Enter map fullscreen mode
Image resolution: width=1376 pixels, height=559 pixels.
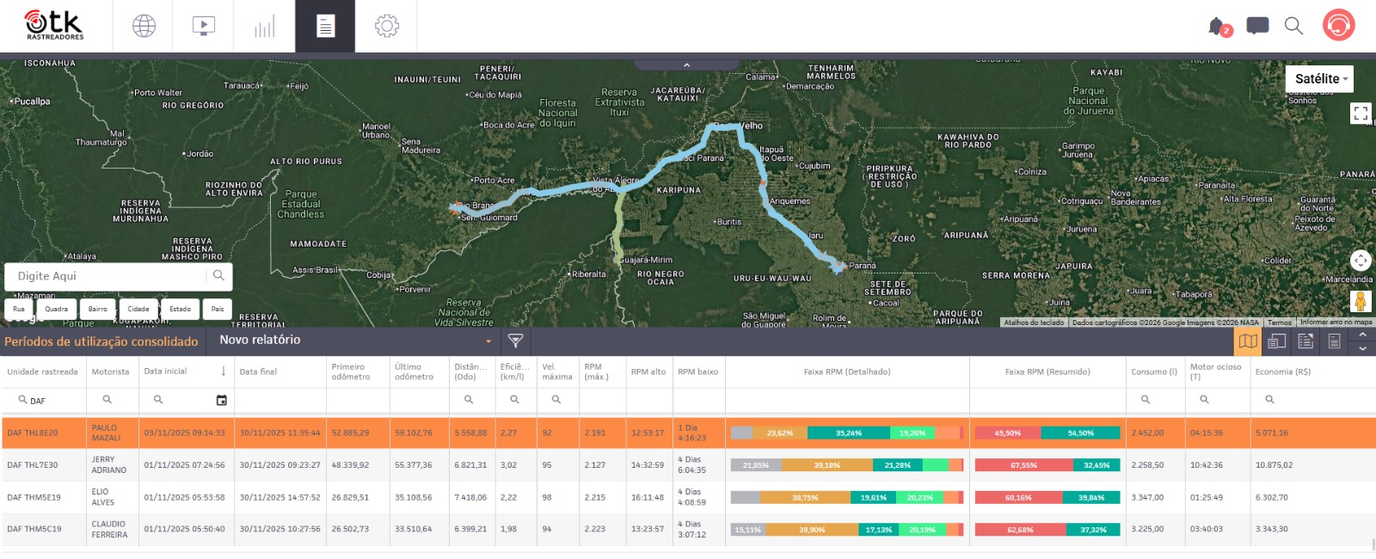[x=1361, y=113]
